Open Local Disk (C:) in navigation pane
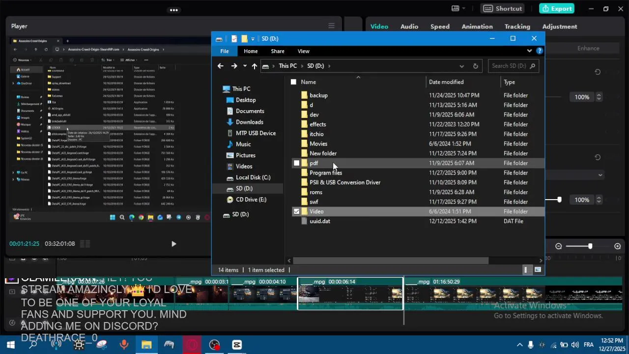629x354 pixels. (253, 177)
